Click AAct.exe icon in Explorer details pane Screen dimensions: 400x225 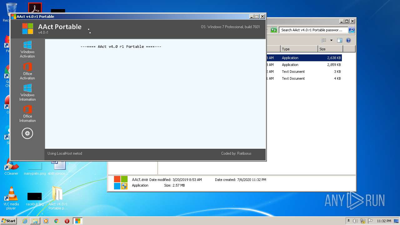[121, 182]
